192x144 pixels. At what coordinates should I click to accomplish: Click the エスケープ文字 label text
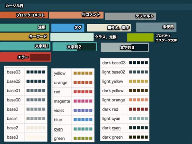(166, 40)
